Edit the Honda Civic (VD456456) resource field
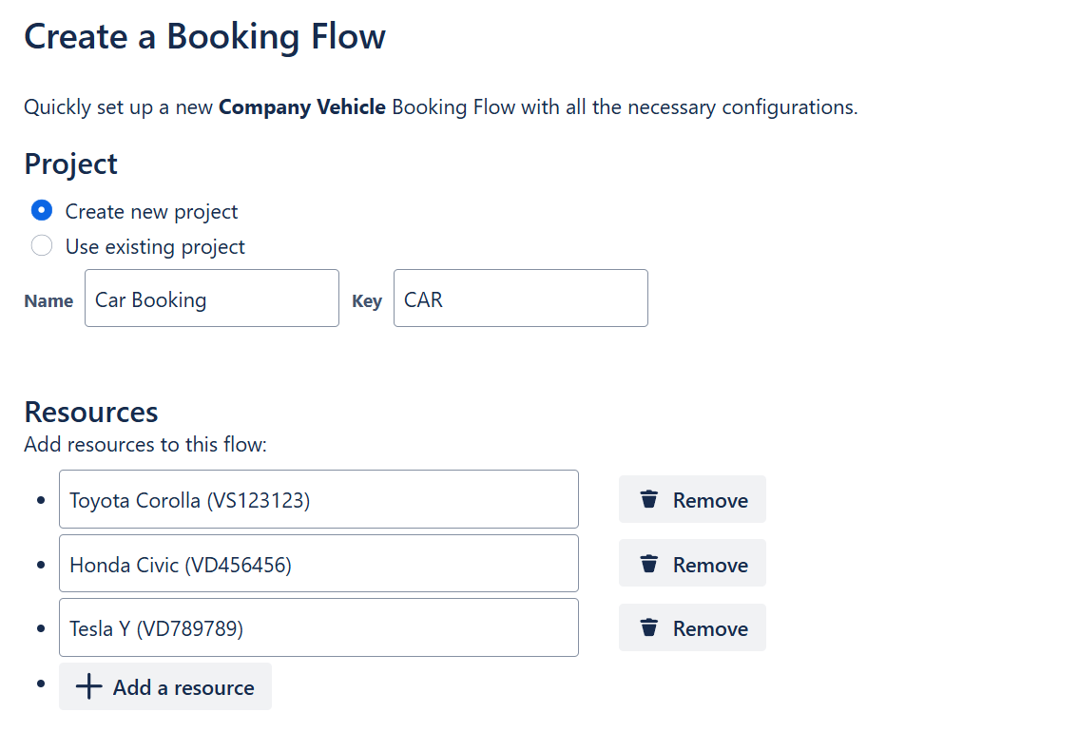The width and height of the screenshot is (1079, 732). (318, 565)
